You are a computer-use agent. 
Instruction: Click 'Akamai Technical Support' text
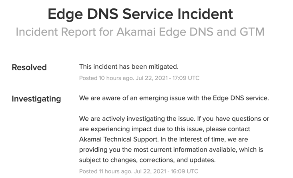pos(118,139)
